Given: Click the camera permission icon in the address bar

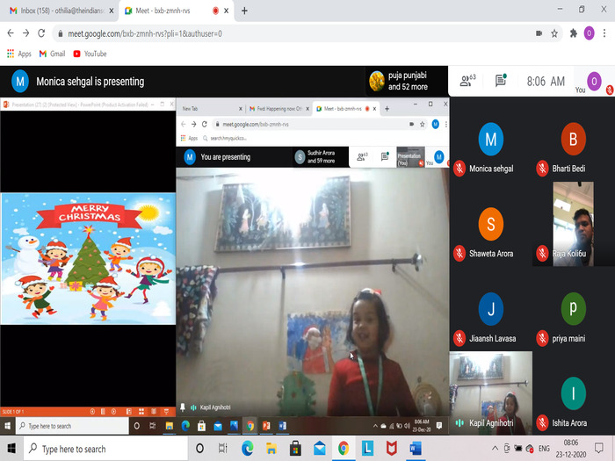Looking at the screenshot, I should (539, 33).
